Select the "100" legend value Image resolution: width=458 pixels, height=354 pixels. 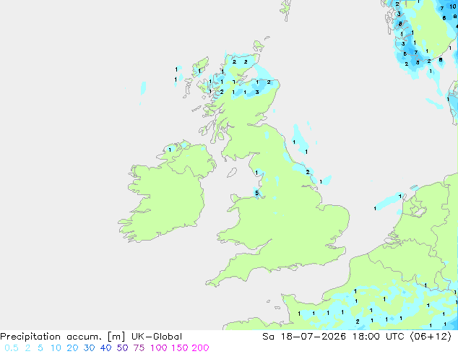(159, 348)
